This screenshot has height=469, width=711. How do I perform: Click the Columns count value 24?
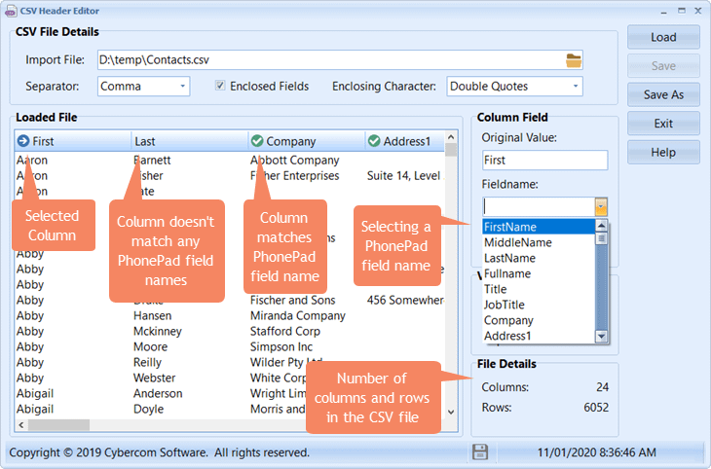pyautogui.click(x=602, y=387)
